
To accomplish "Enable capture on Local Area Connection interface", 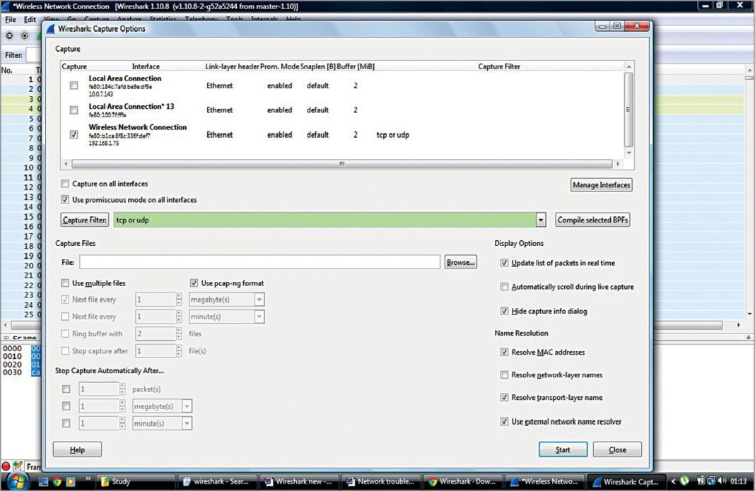I will pos(74,84).
